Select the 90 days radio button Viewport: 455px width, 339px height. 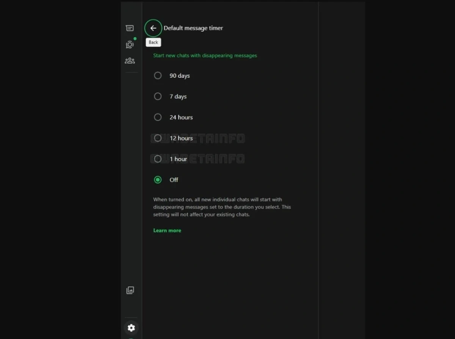158,75
